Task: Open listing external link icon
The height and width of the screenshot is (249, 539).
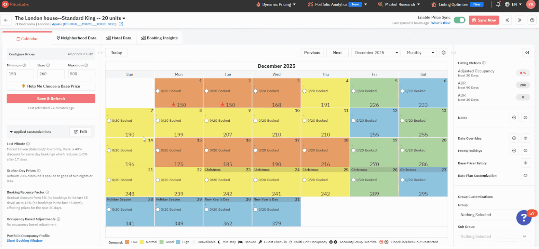Action: [x=121, y=24]
